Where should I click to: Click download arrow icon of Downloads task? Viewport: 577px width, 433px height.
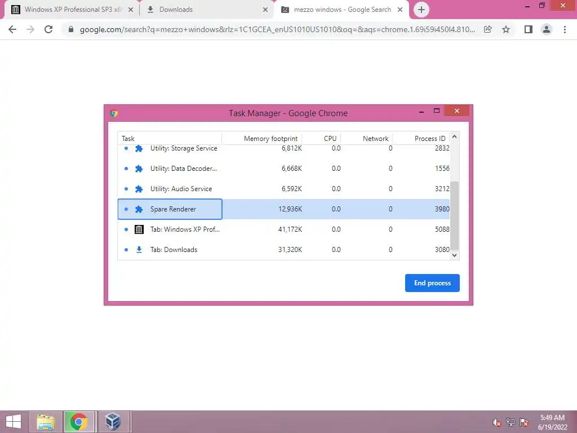(x=139, y=250)
